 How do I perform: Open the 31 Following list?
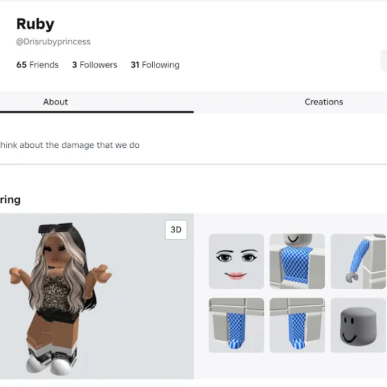tap(155, 65)
